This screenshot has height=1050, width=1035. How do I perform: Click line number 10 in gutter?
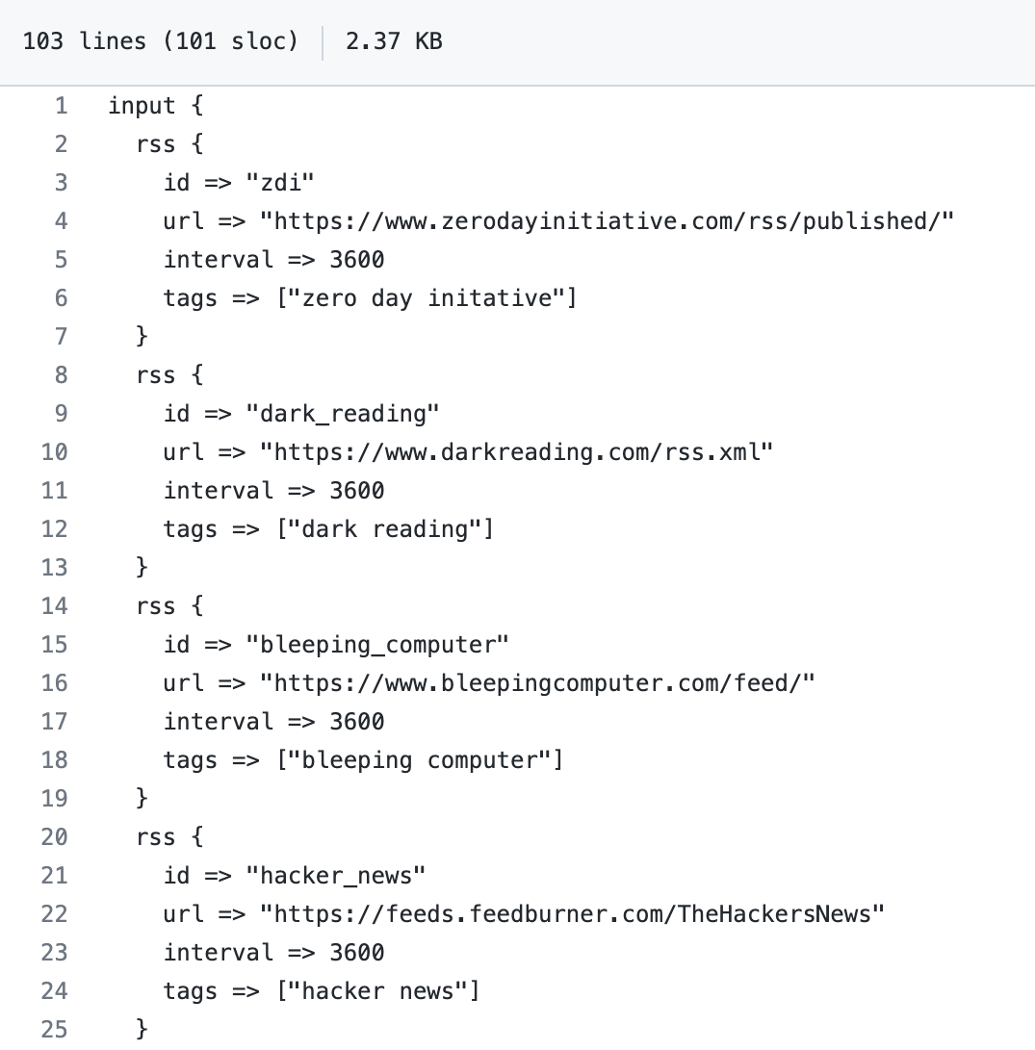(54, 452)
